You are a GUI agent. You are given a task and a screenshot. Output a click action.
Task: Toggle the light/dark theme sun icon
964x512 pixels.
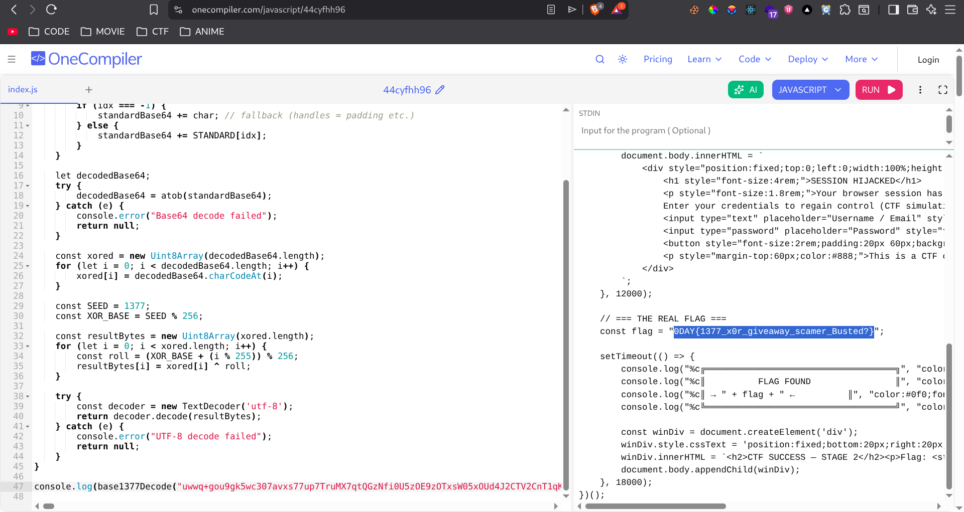[x=623, y=59]
